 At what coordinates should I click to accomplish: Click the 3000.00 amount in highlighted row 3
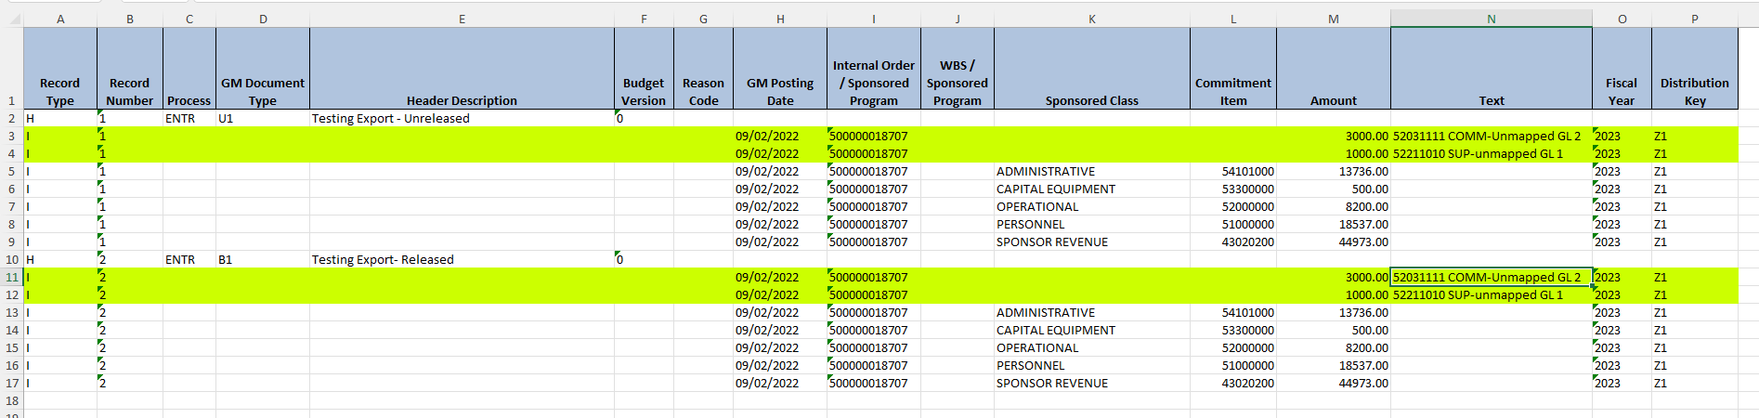1366,136
